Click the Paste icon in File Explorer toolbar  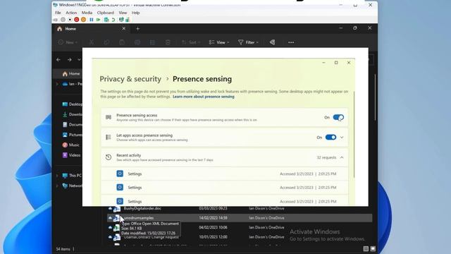[x=122, y=42]
